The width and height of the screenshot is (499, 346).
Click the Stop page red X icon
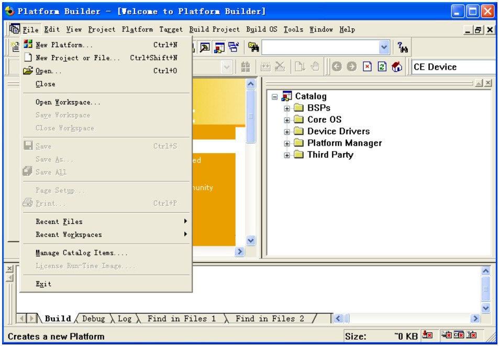tap(367, 67)
